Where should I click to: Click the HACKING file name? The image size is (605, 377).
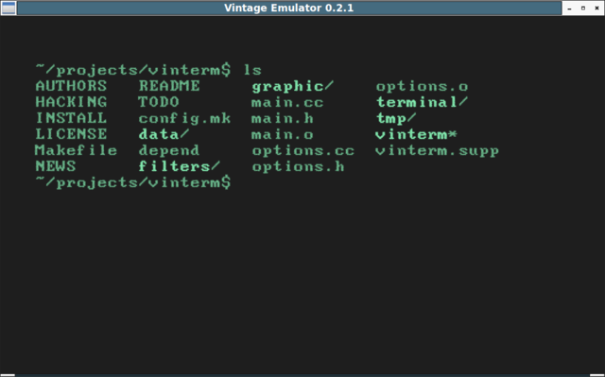click(71, 102)
